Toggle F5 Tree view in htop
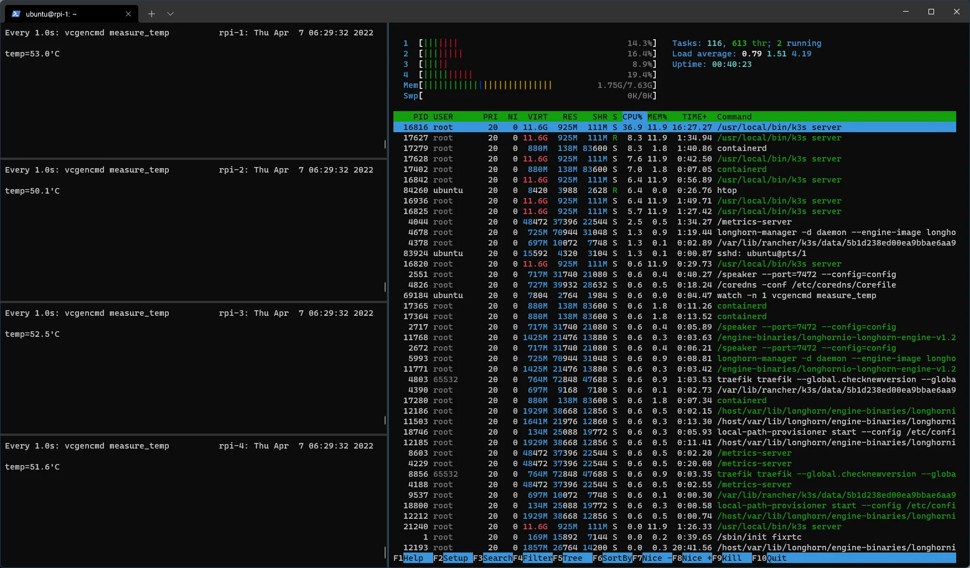Image resolution: width=970 pixels, height=568 pixels. [x=574, y=558]
